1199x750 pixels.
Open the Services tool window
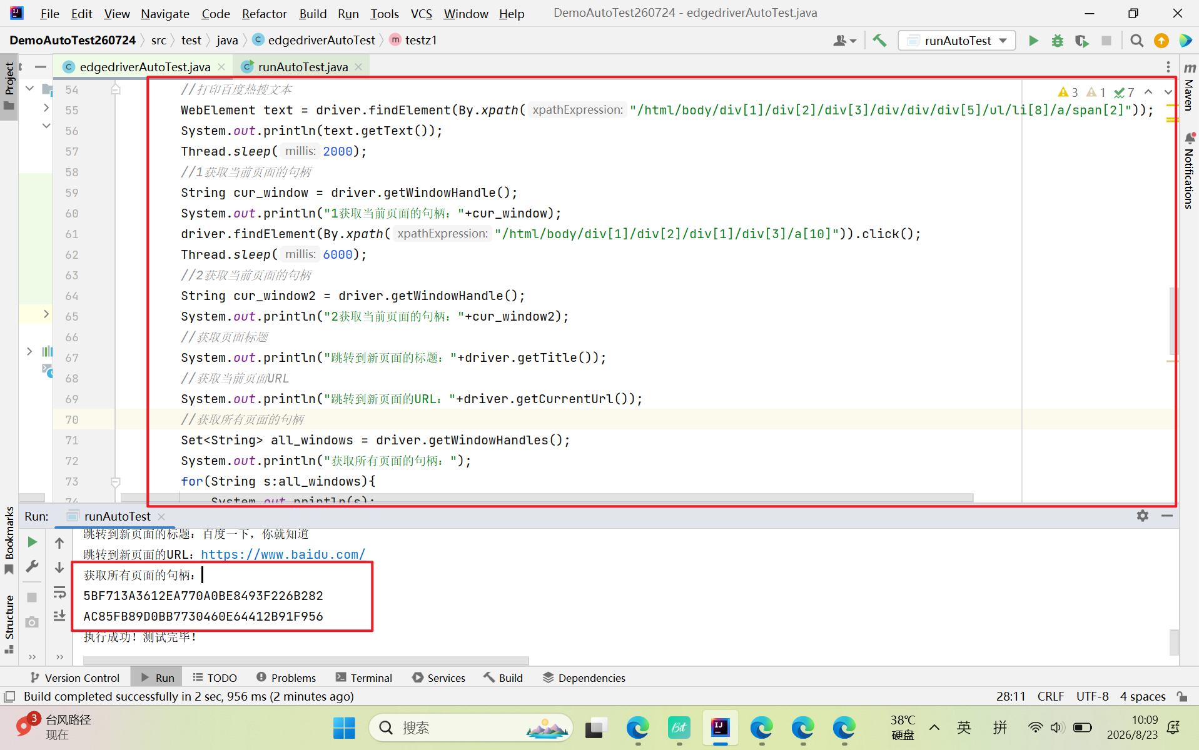(439, 677)
